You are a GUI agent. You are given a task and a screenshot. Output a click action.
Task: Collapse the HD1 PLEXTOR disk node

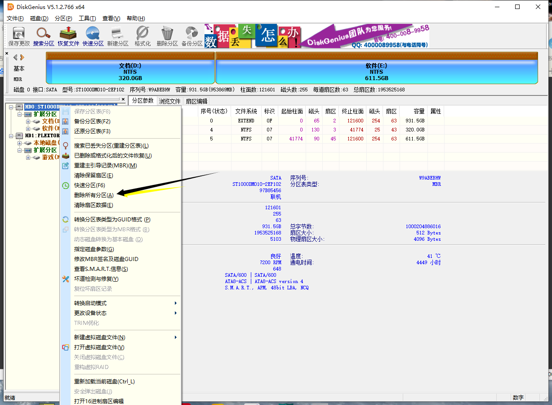[x=12, y=136]
